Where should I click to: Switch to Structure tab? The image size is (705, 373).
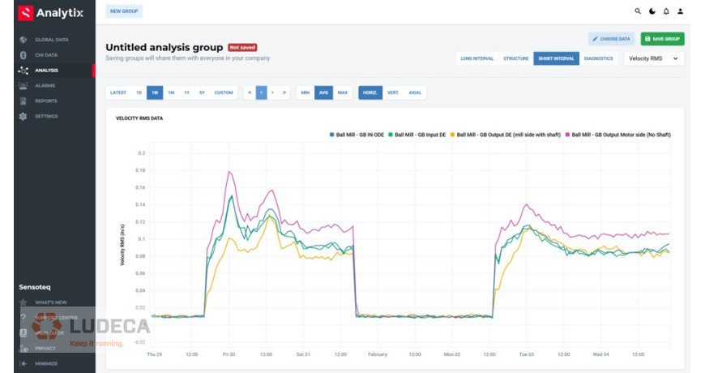click(515, 58)
